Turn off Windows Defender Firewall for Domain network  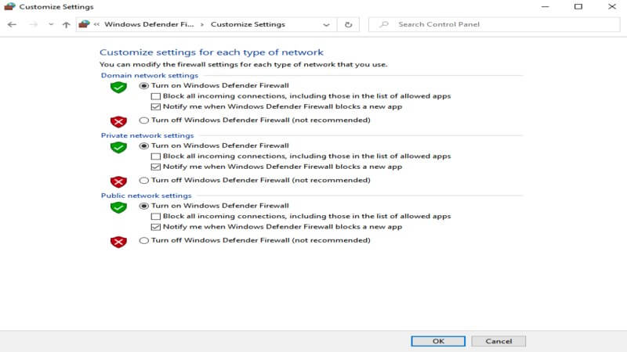[143, 120]
